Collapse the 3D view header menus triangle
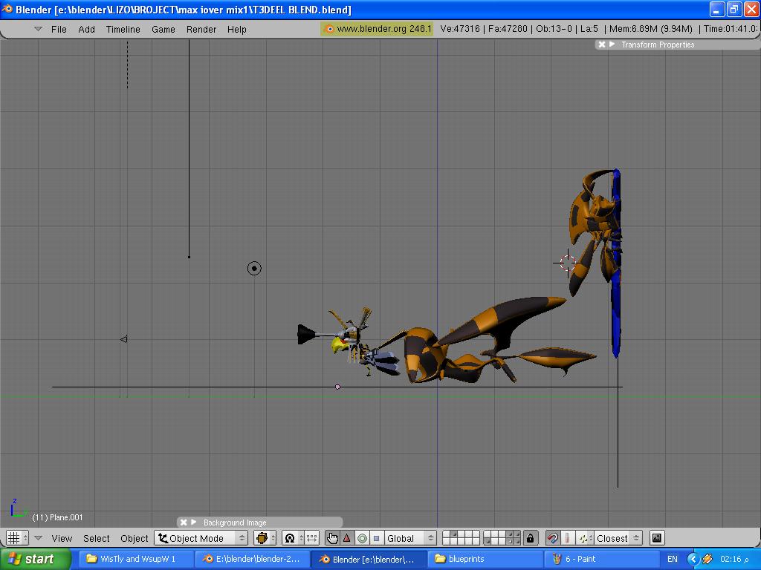 pyautogui.click(x=39, y=538)
